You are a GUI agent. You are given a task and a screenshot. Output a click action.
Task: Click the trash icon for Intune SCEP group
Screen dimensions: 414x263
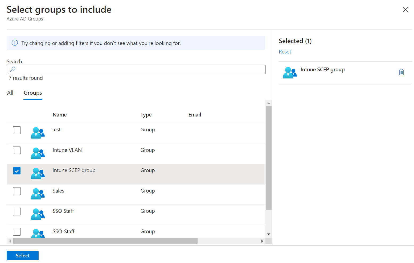401,72
